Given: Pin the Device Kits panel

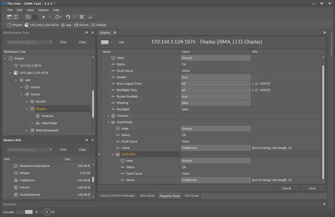Looking at the screenshot, I should tap(93, 140).
